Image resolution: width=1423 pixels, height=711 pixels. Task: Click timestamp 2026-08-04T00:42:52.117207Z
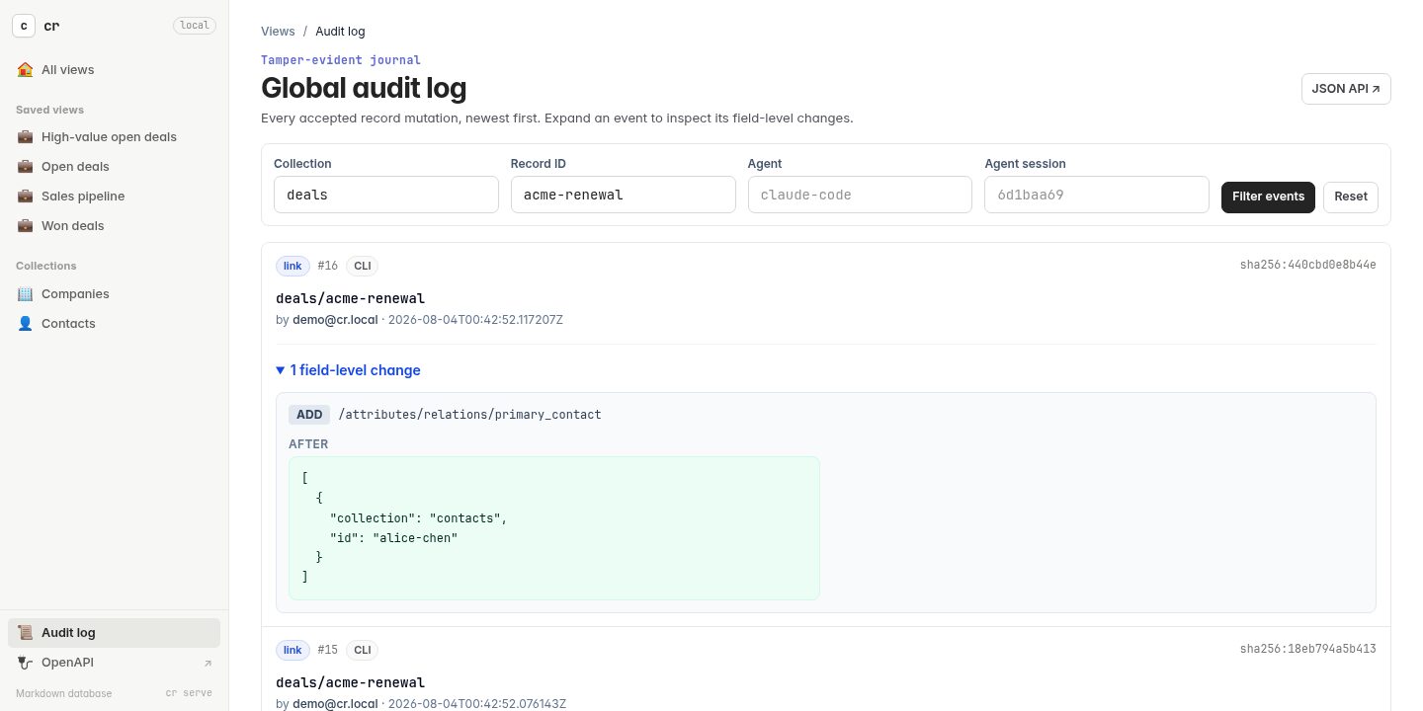pos(475,320)
